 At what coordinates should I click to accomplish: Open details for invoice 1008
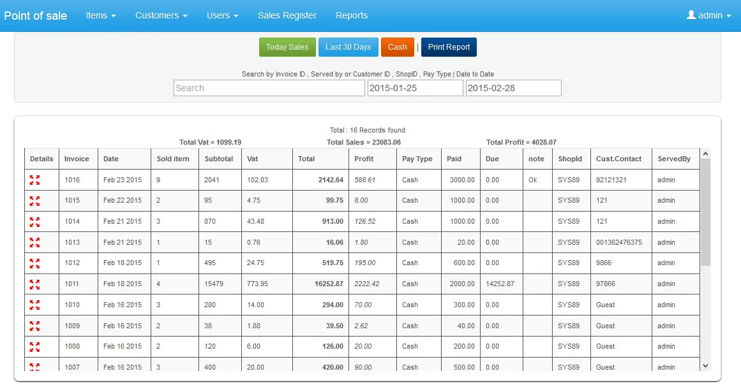point(34,346)
